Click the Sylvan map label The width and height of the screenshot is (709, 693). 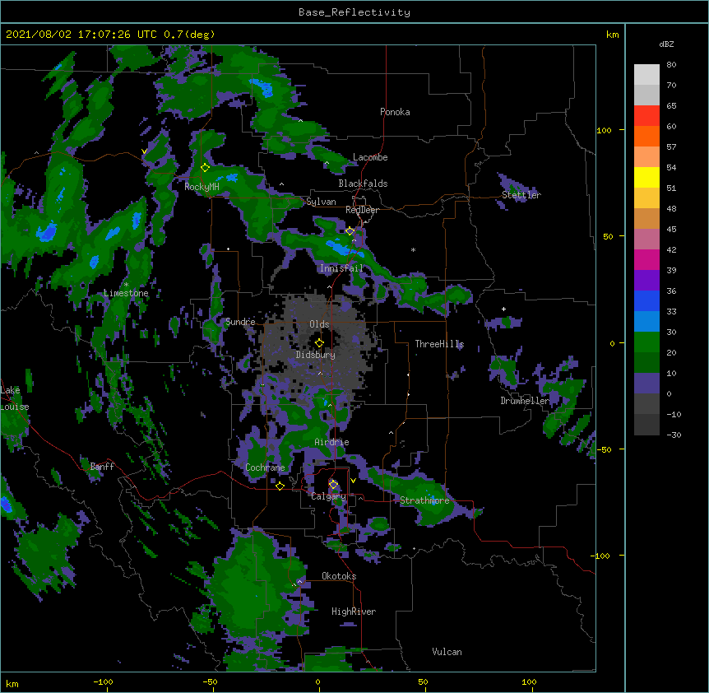point(321,202)
